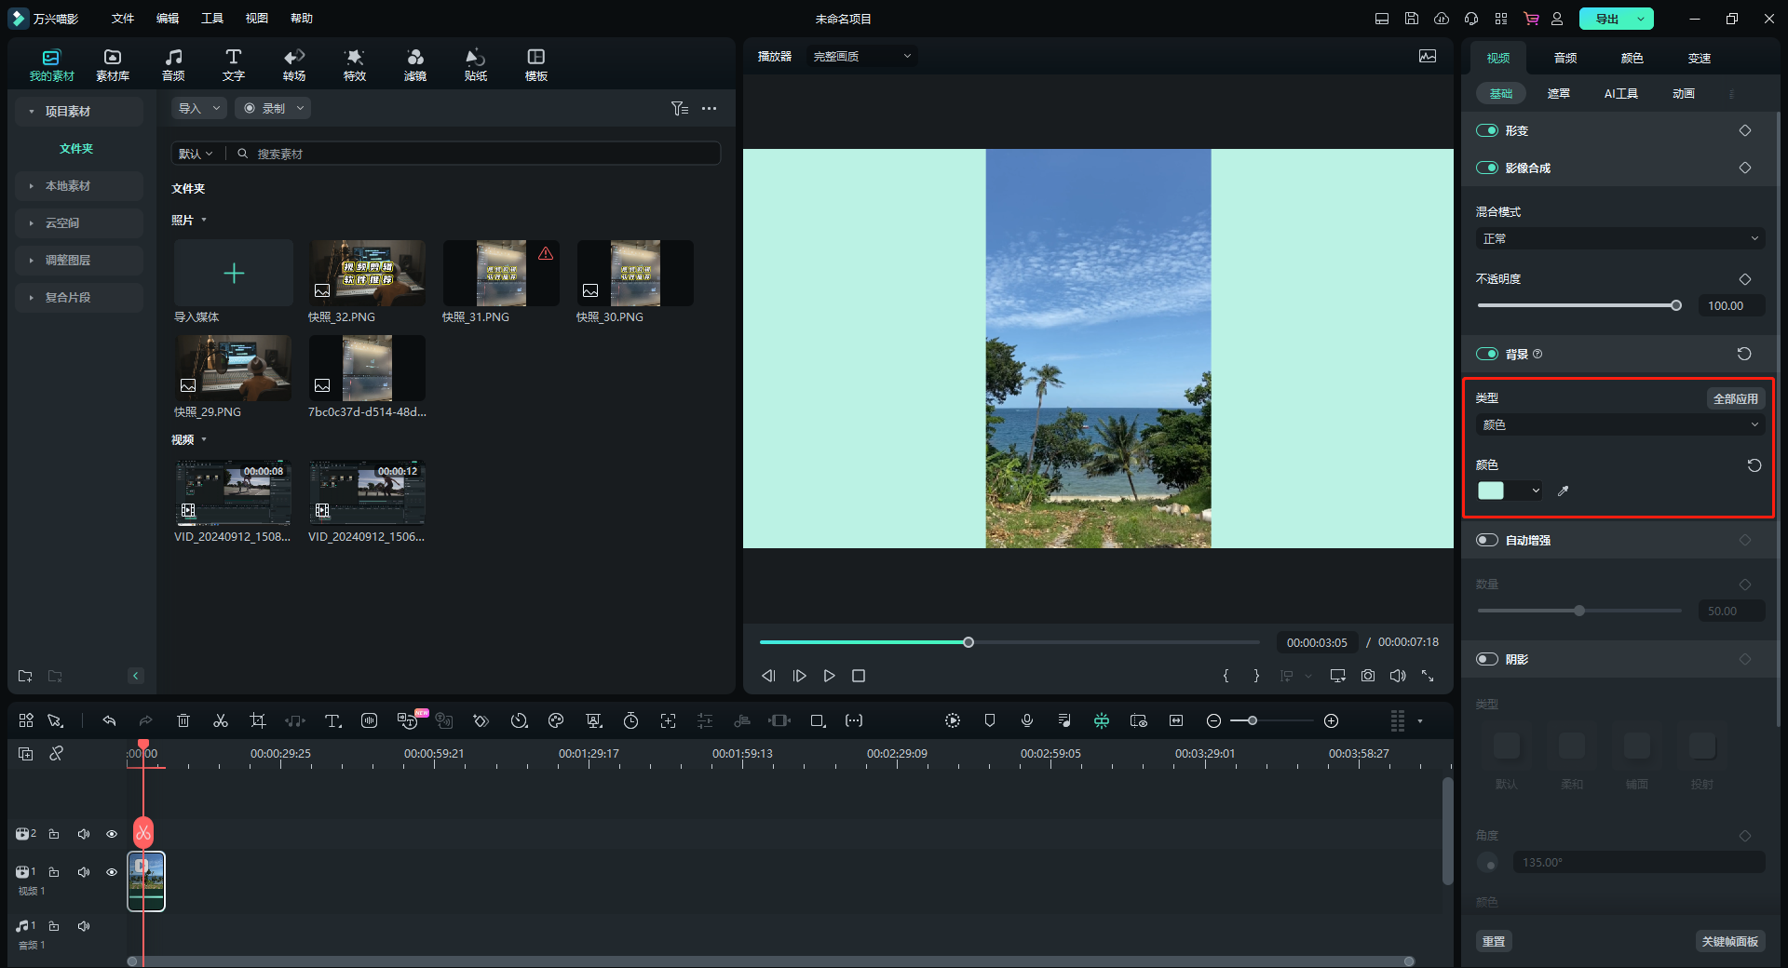Select the crop tool in timeline toolbar
The image size is (1788, 968).
tap(258, 720)
